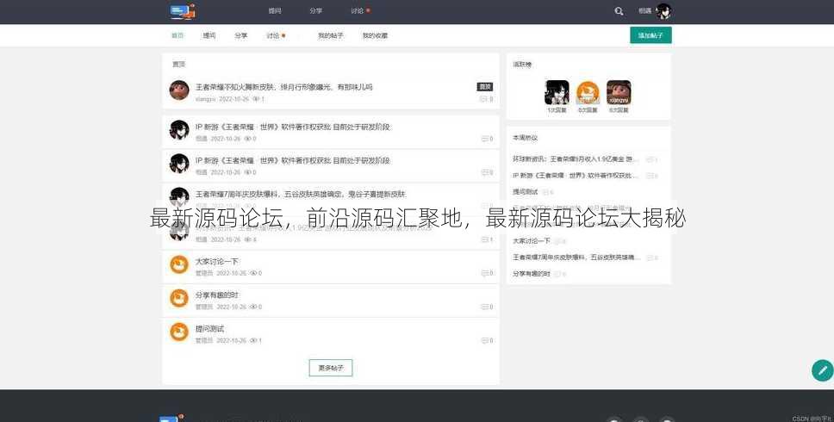Open the orange avatar in 活跃榜
834x422 pixels.
click(x=588, y=92)
